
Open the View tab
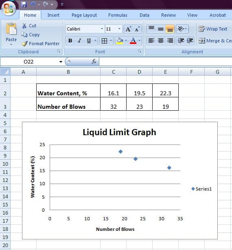(x=192, y=15)
